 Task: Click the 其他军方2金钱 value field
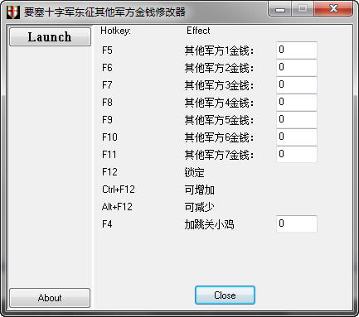[297, 68]
